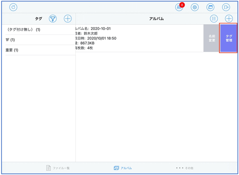Click the refresh icon in the top bar

pos(13,7)
